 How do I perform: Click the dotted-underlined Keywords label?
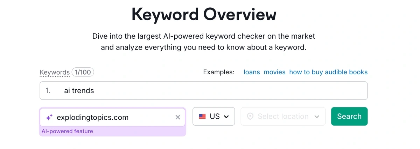click(55, 73)
